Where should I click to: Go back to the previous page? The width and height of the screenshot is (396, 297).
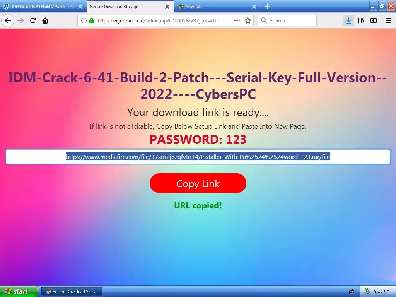[x=8, y=20]
